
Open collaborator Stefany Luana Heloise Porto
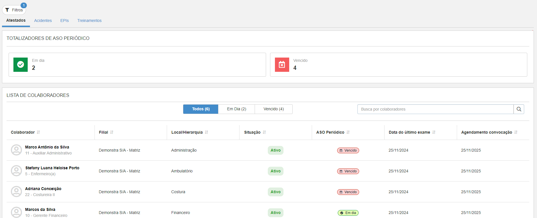point(52,168)
